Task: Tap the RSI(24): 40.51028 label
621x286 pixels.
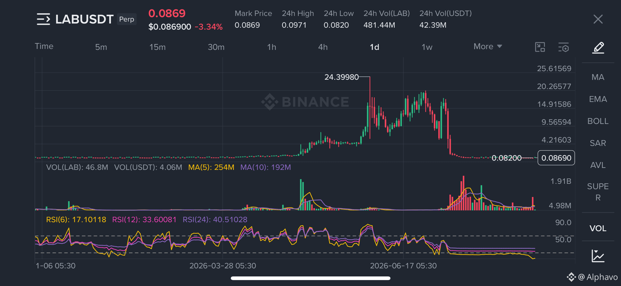Action: (x=215, y=220)
